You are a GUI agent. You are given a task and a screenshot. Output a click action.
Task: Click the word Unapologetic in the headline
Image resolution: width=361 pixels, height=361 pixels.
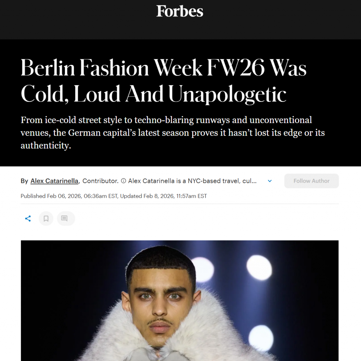(227, 94)
